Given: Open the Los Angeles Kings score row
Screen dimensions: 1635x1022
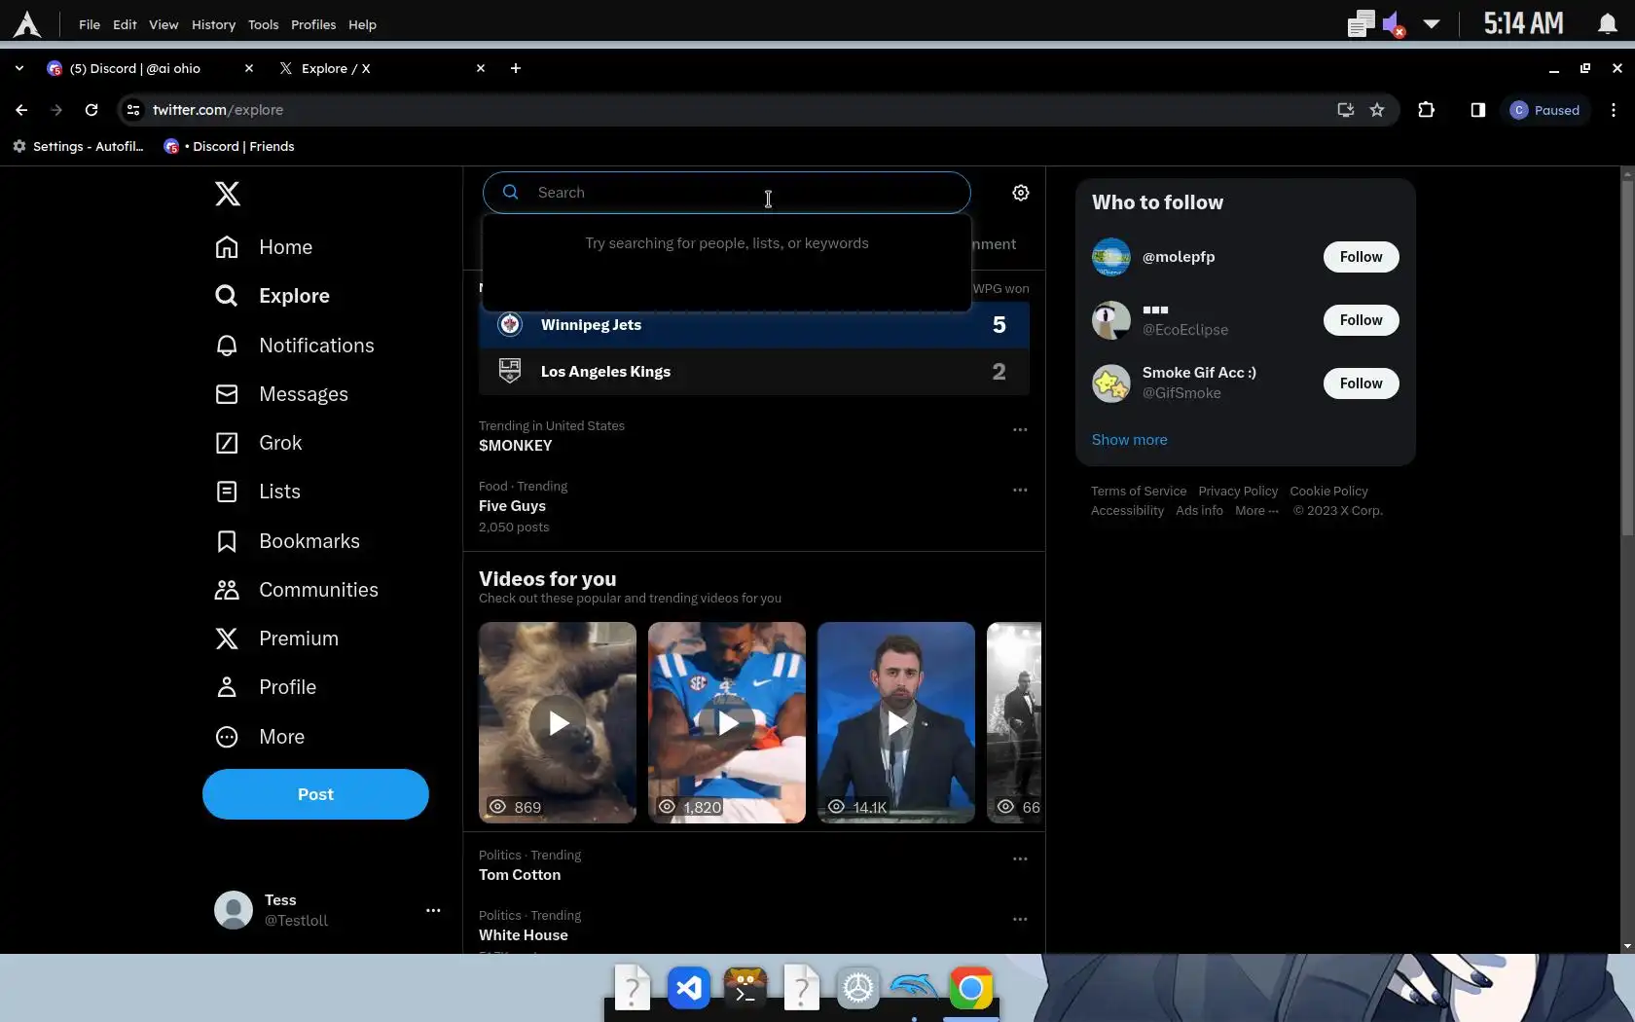Looking at the screenshot, I should 754,372.
